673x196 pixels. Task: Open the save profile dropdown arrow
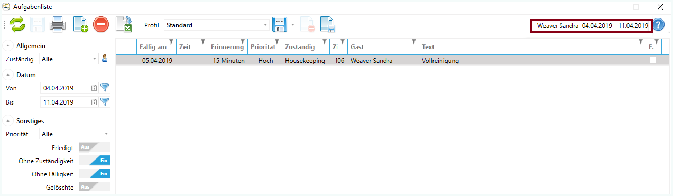coord(292,25)
